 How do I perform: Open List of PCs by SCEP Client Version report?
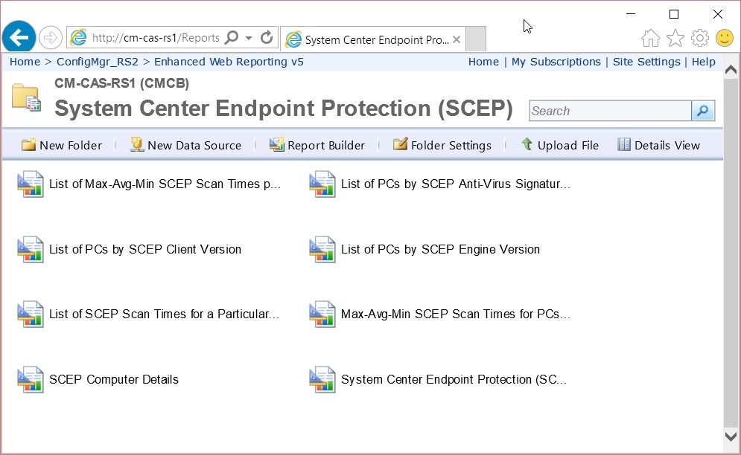click(x=145, y=249)
